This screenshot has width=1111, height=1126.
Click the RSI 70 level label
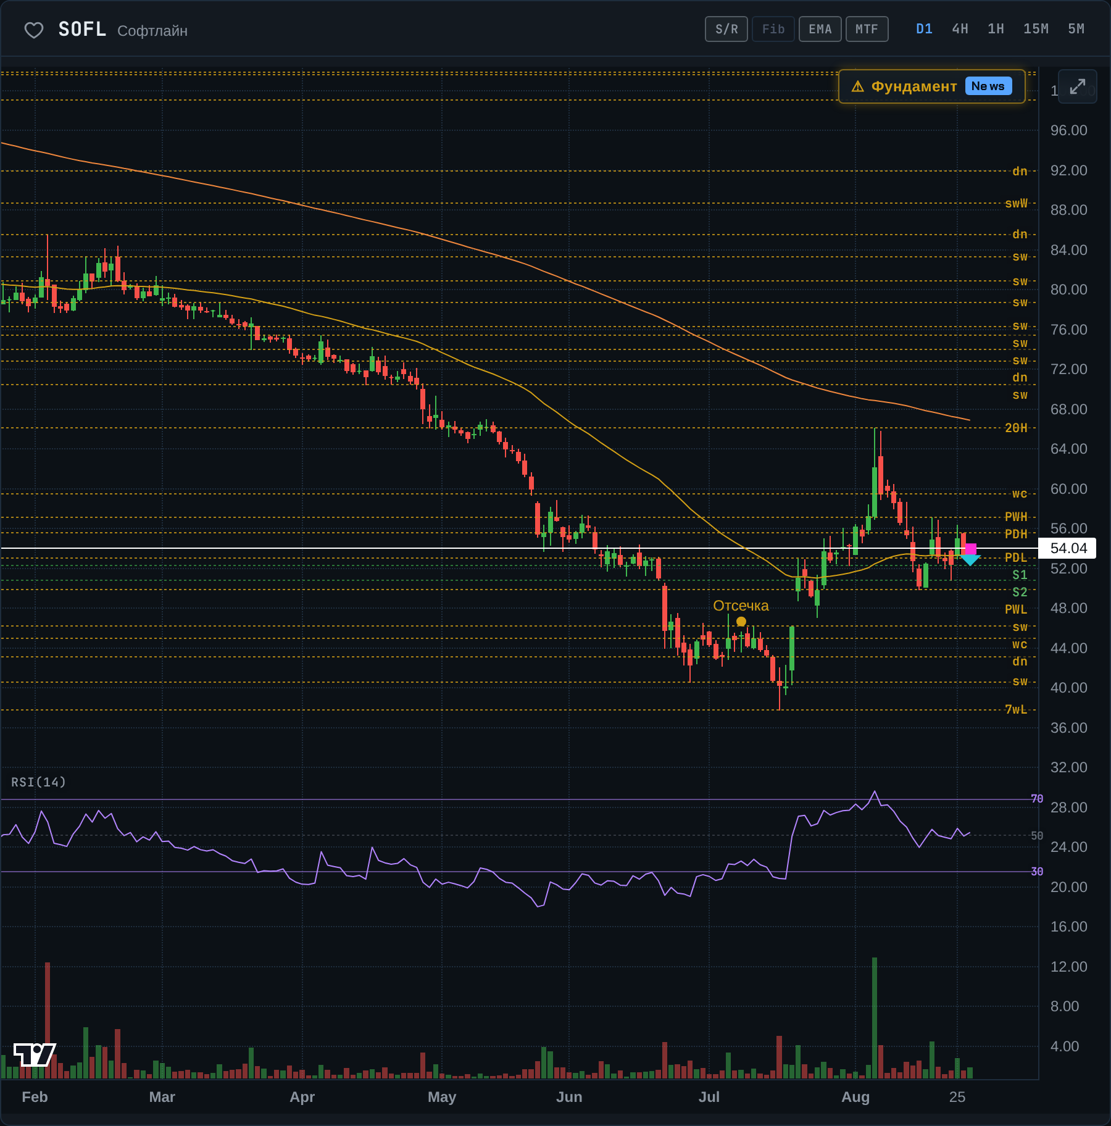[x=1037, y=799]
